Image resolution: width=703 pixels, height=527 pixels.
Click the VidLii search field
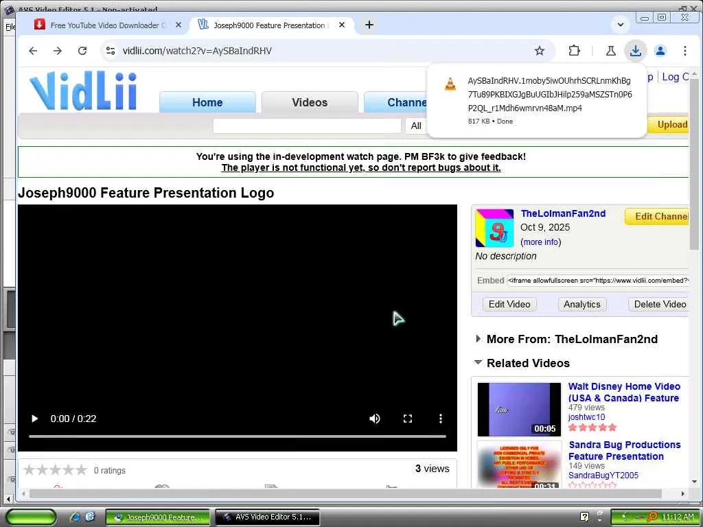click(x=307, y=126)
